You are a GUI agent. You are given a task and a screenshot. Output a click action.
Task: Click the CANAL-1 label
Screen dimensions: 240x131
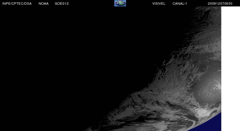tap(180, 4)
